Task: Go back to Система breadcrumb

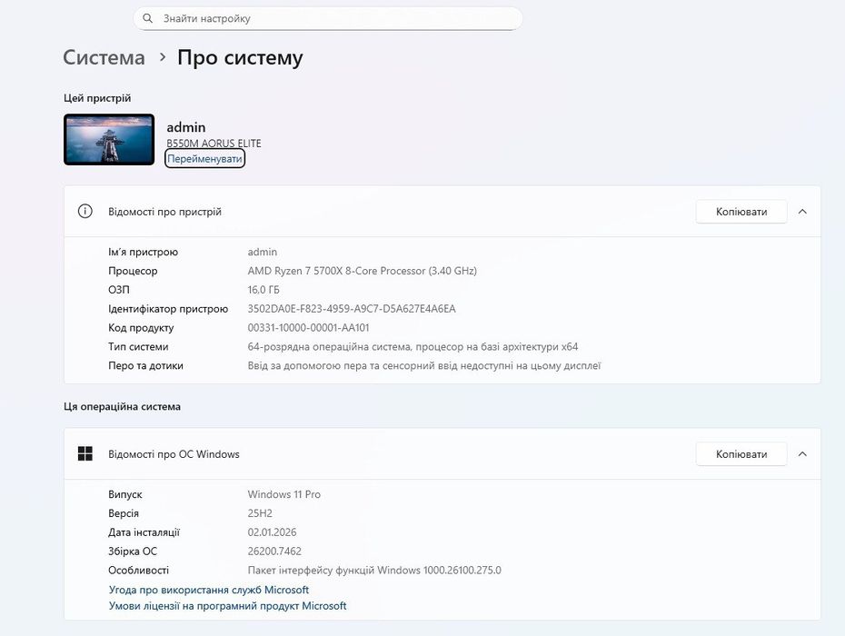Action: pos(104,57)
